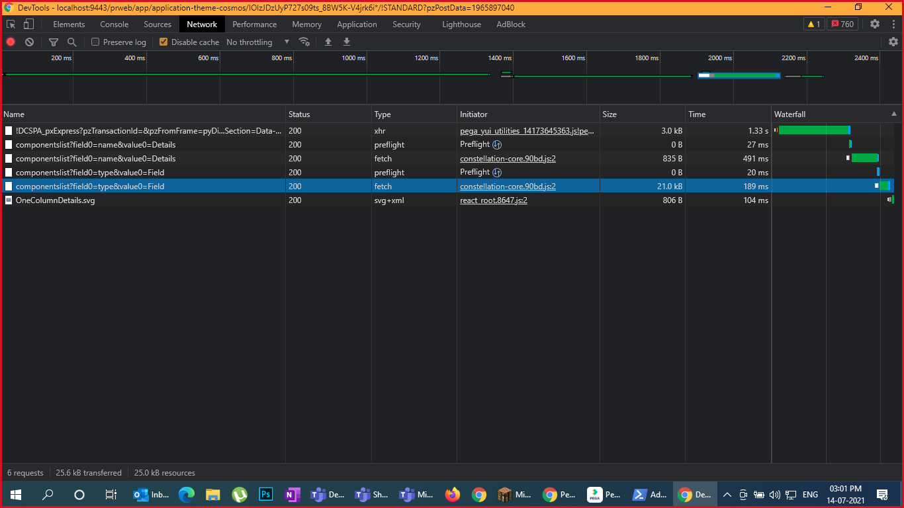Stop recording network log

pyautogui.click(x=10, y=42)
